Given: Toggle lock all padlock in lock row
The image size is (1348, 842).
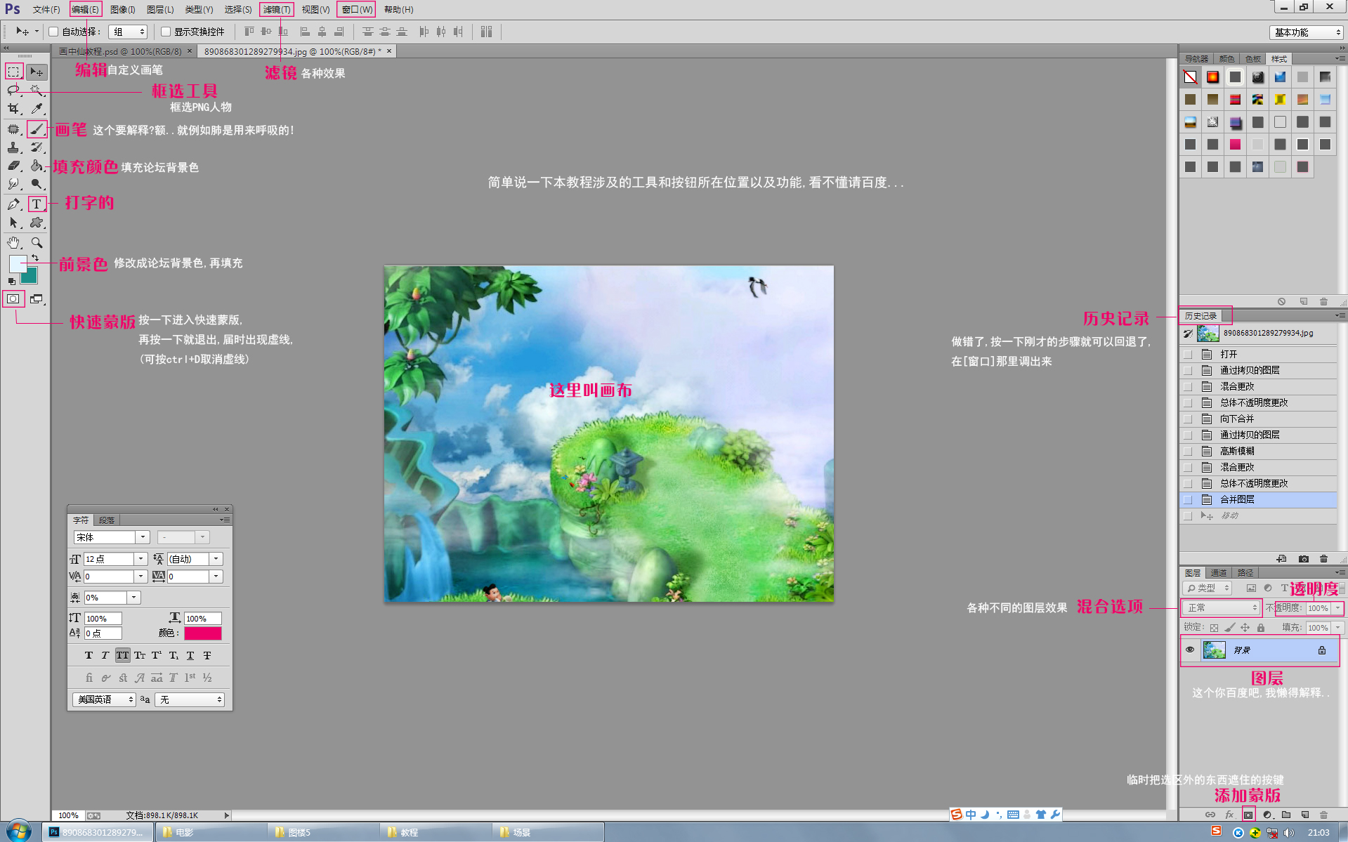Looking at the screenshot, I should (x=1261, y=628).
